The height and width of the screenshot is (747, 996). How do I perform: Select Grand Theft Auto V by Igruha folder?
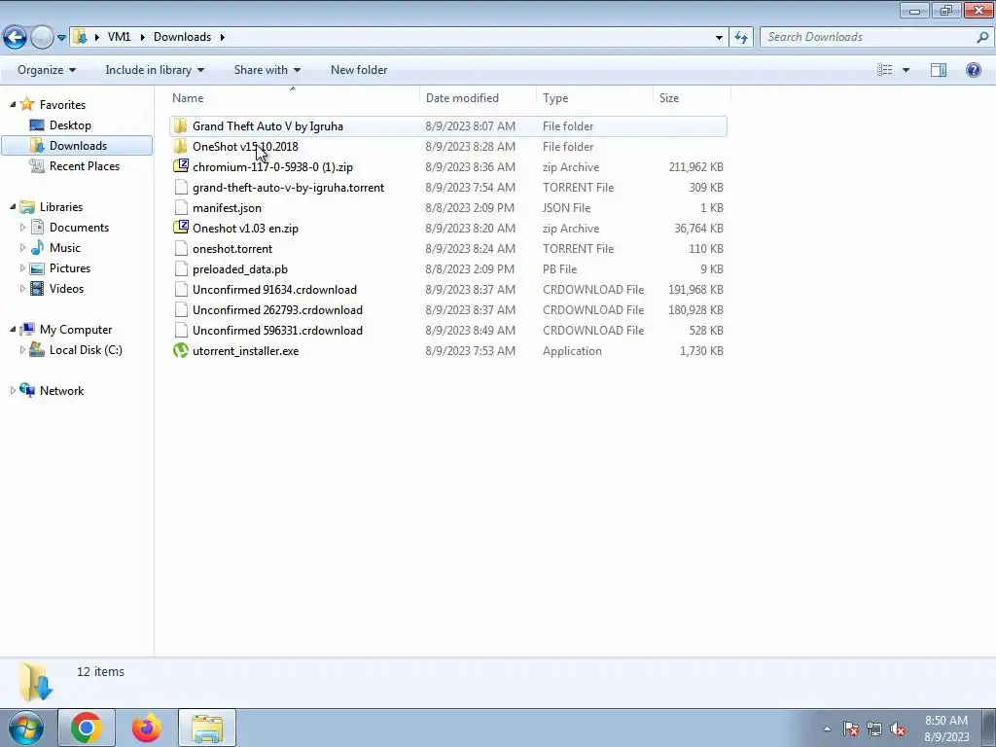[447, 125]
